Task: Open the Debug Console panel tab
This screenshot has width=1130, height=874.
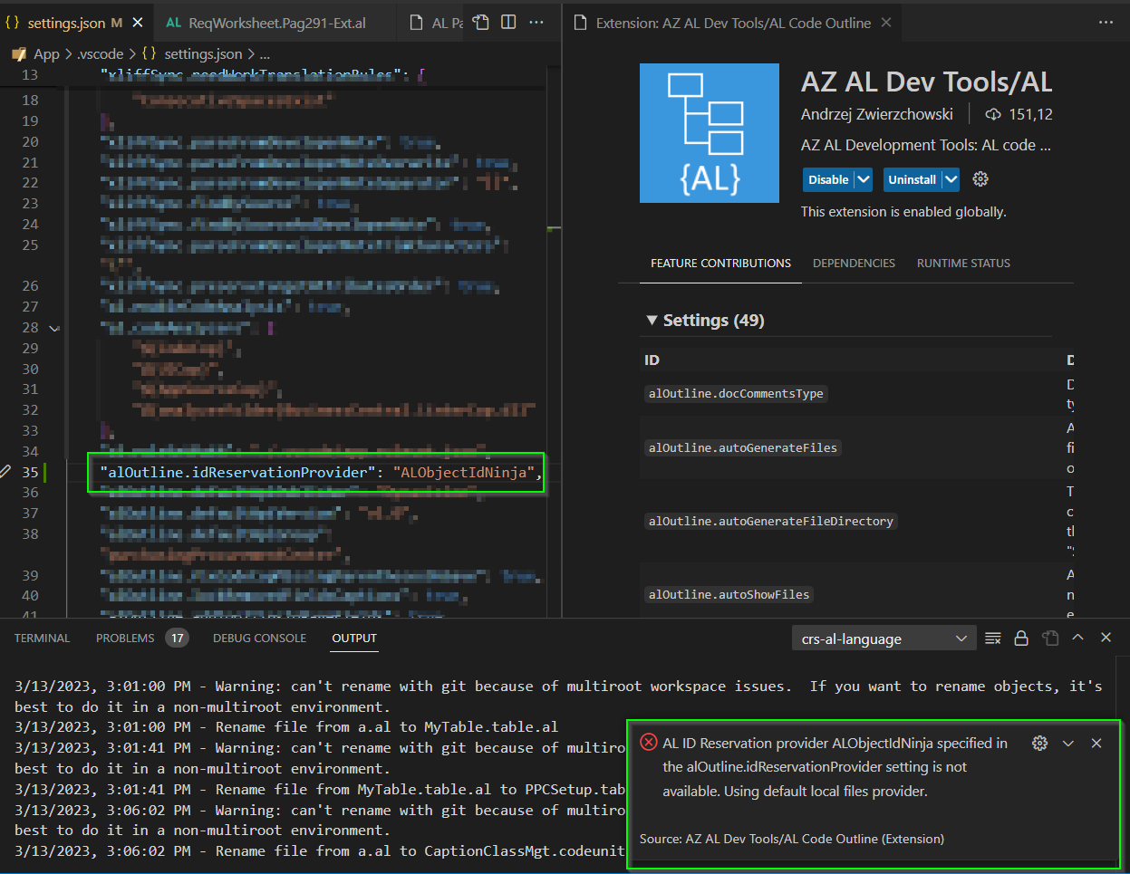Action: coord(259,638)
